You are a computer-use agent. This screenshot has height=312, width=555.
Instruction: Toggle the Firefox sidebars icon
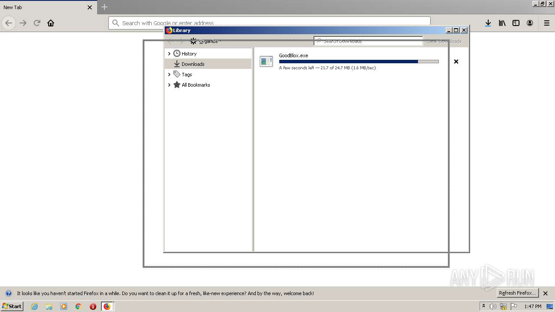click(x=516, y=23)
